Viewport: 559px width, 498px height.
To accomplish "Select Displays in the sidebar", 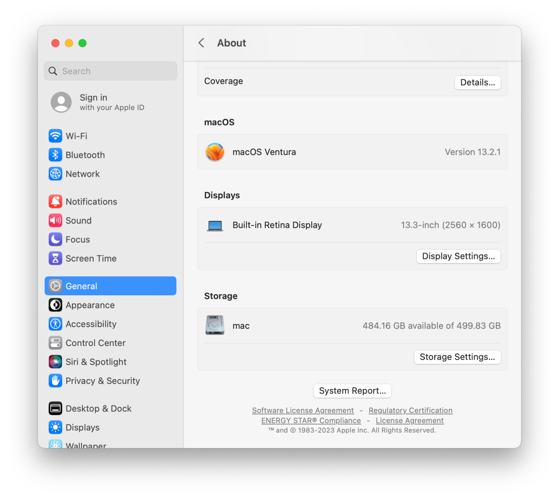I will [110, 427].
